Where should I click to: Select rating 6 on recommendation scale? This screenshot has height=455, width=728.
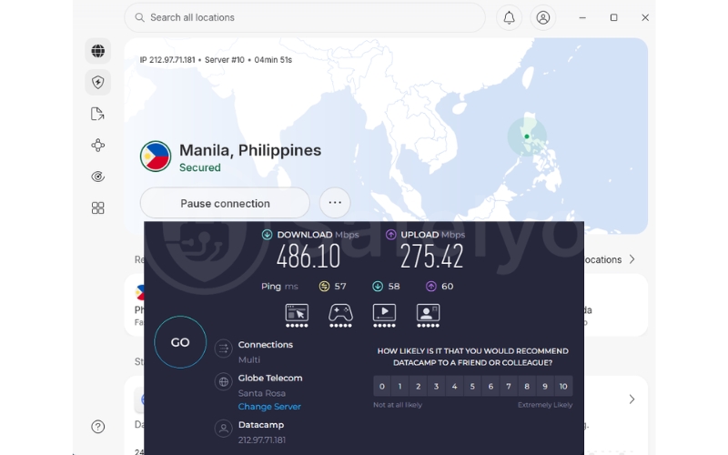click(x=490, y=386)
